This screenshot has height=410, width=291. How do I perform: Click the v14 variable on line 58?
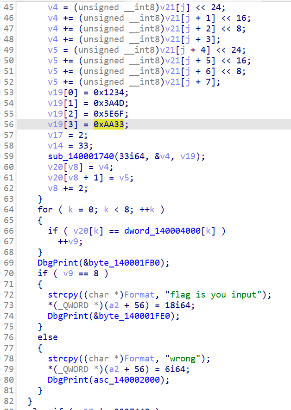55,146
